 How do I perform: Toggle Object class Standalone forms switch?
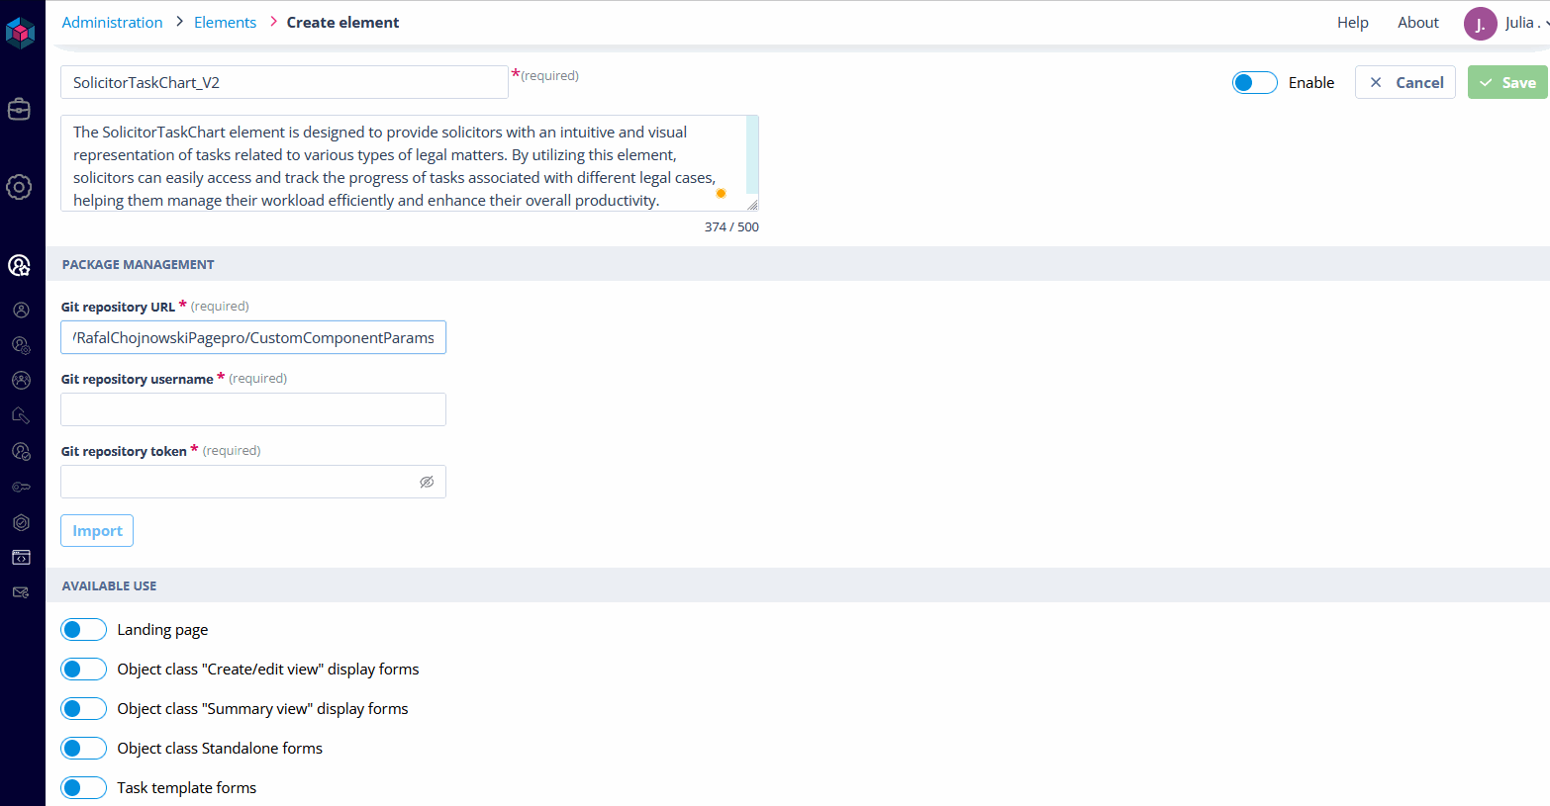point(83,749)
